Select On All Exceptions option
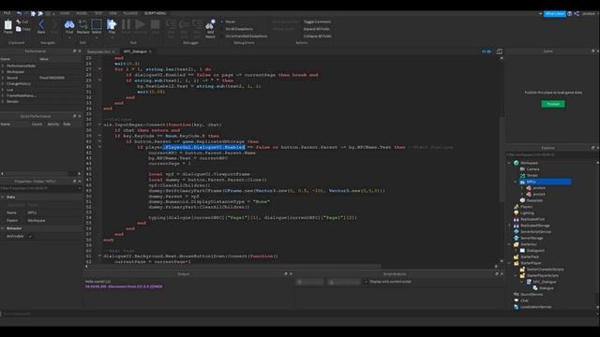 click(x=239, y=29)
